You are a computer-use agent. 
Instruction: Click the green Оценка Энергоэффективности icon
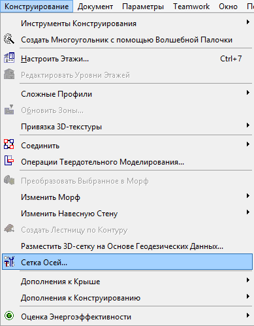pyautogui.click(x=9, y=316)
